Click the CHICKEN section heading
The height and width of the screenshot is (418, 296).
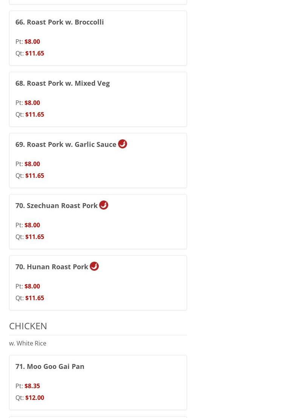tap(28, 326)
